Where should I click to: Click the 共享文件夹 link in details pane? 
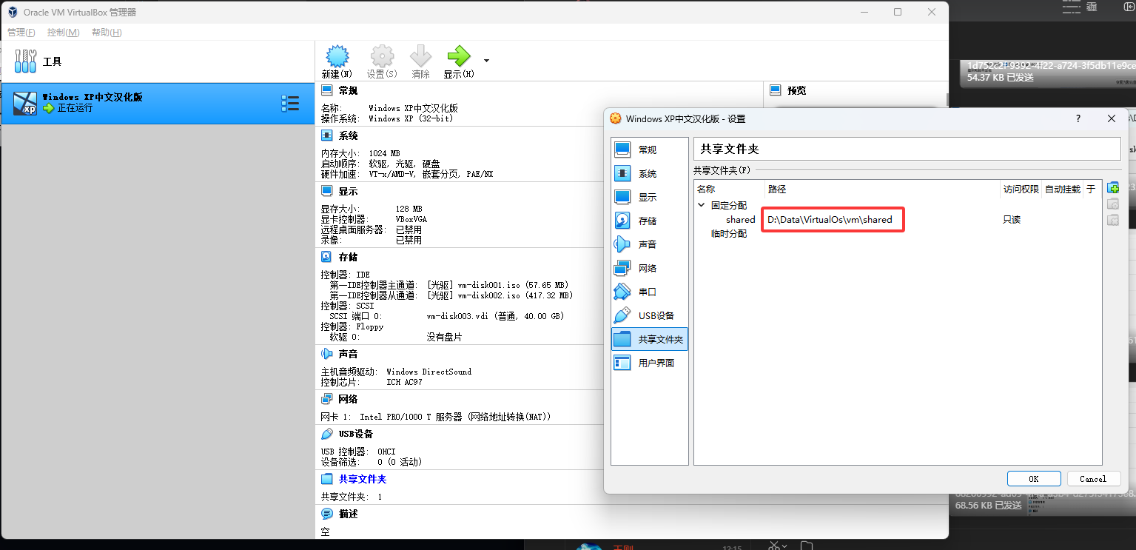362,479
